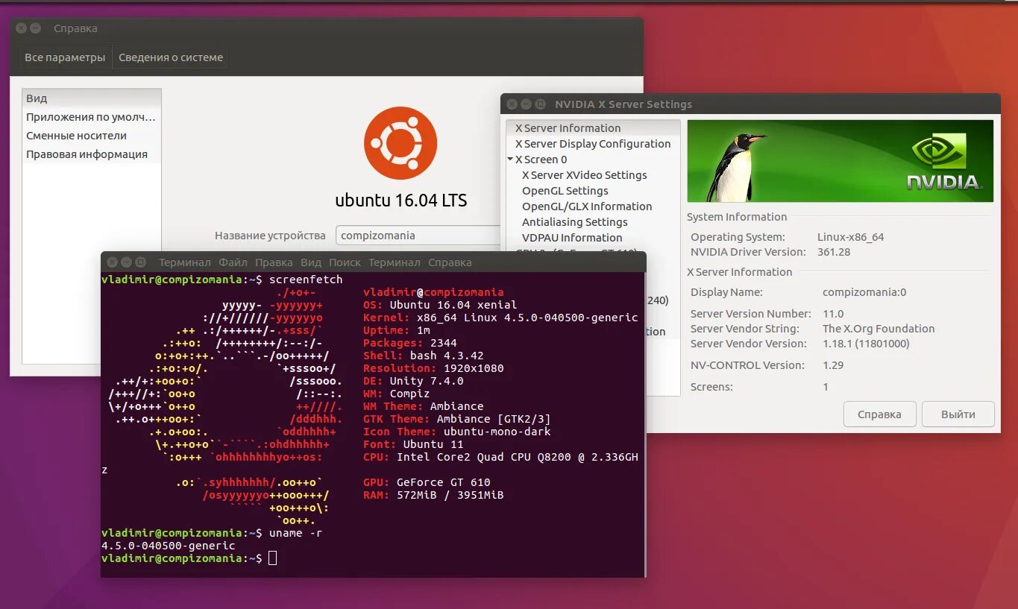Click the device name field compizomania
Image resolution: width=1018 pixels, height=609 pixels.
tap(418, 236)
